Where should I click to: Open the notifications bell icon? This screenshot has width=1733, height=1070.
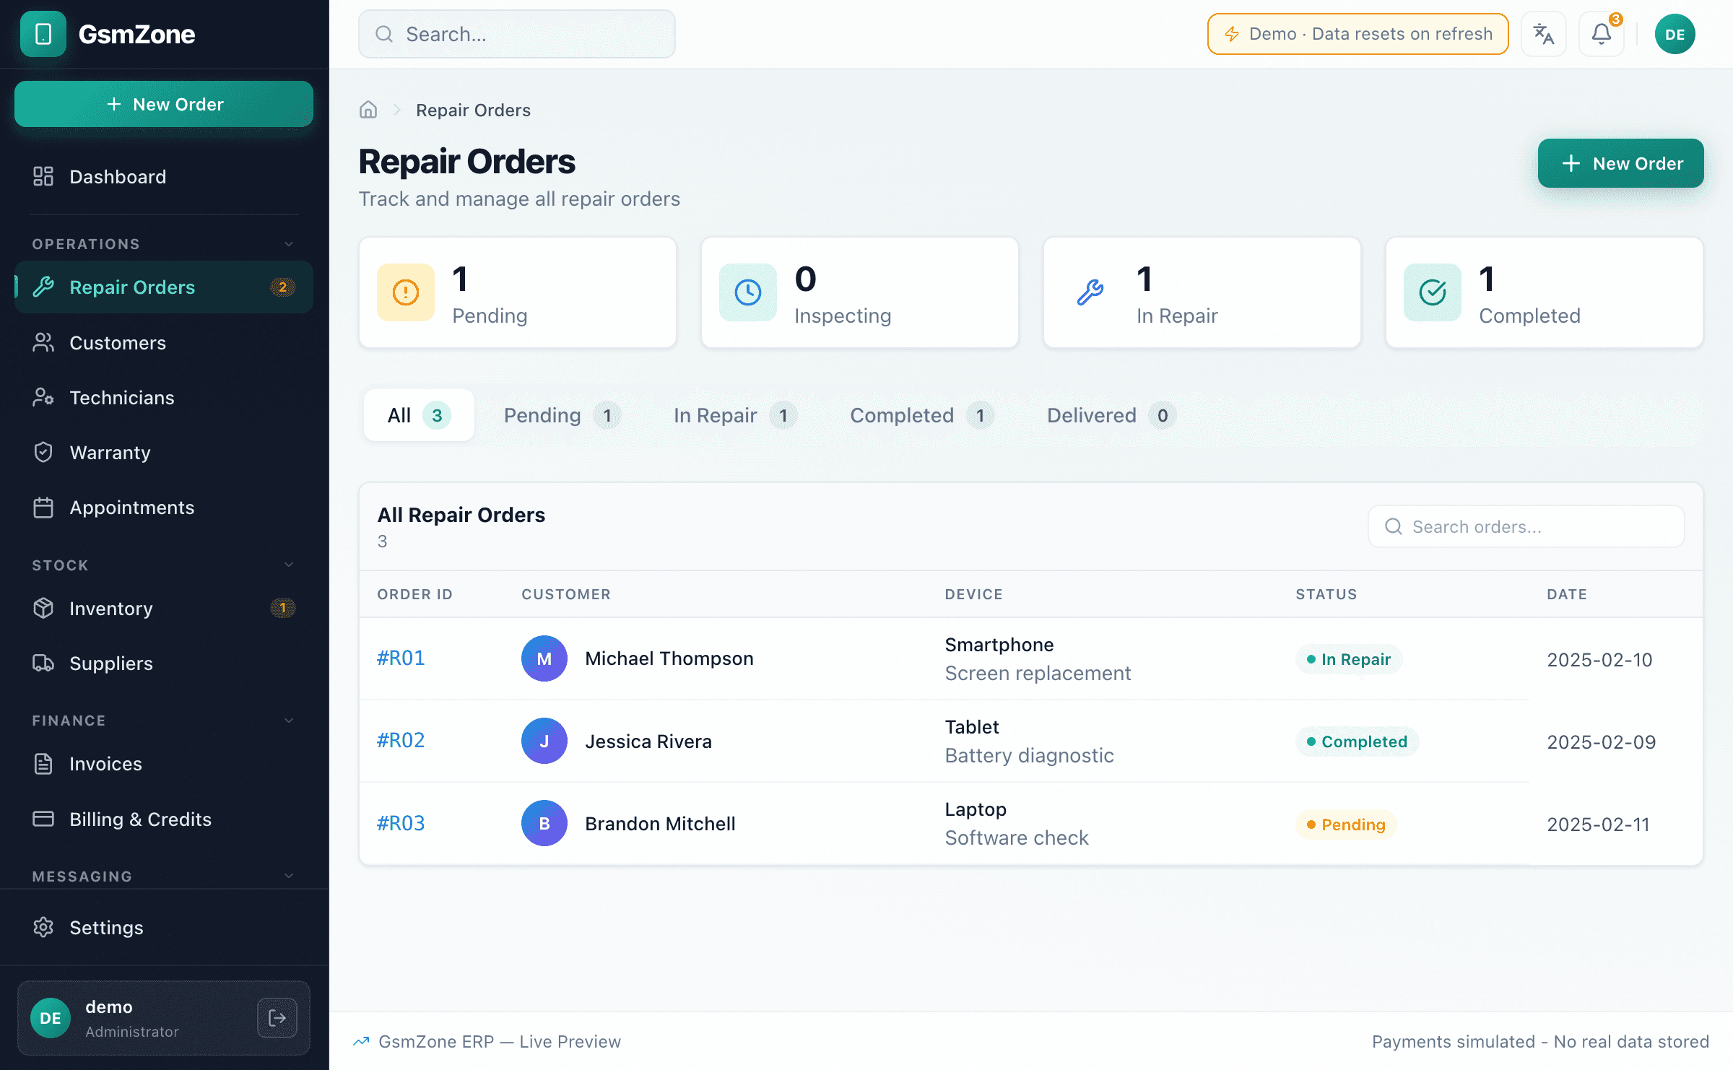(x=1601, y=33)
